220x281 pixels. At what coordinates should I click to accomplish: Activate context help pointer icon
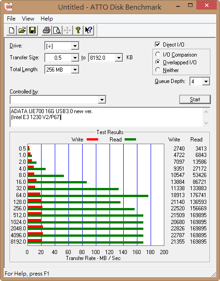click(89, 30)
